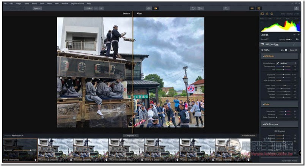Image resolution: width=305 pixels, height=166 pixels.
Task: Open the history clock dropdown
Action: (200, 8)
